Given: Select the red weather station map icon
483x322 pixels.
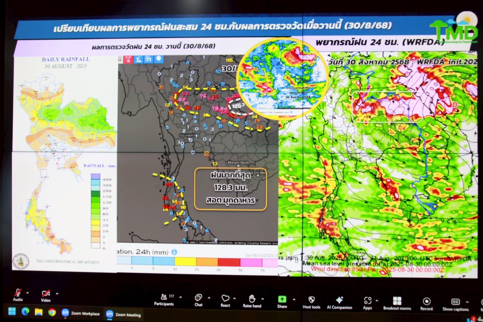Looking at the screenshot, I should coord(128,59).
